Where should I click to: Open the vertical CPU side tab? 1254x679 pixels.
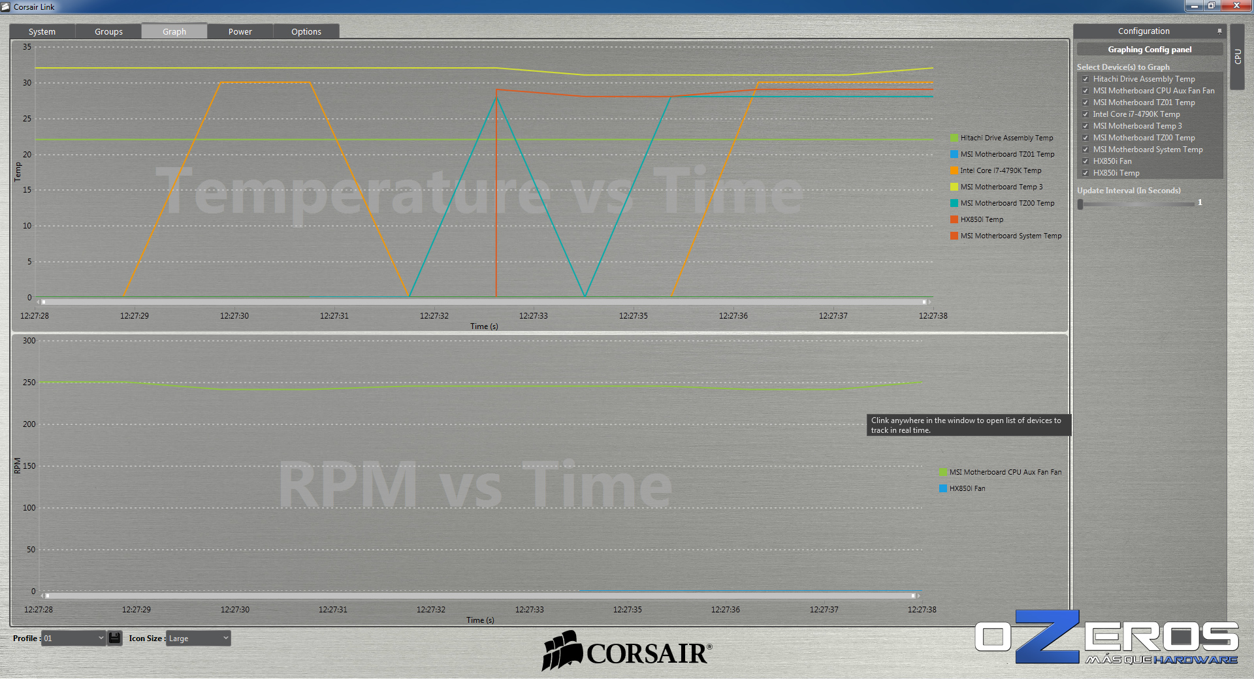click(1238, 57)
